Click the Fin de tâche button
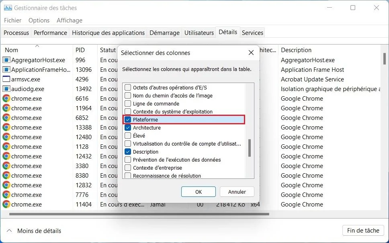This screenshot has width=389, height=243. click(363, 230)
